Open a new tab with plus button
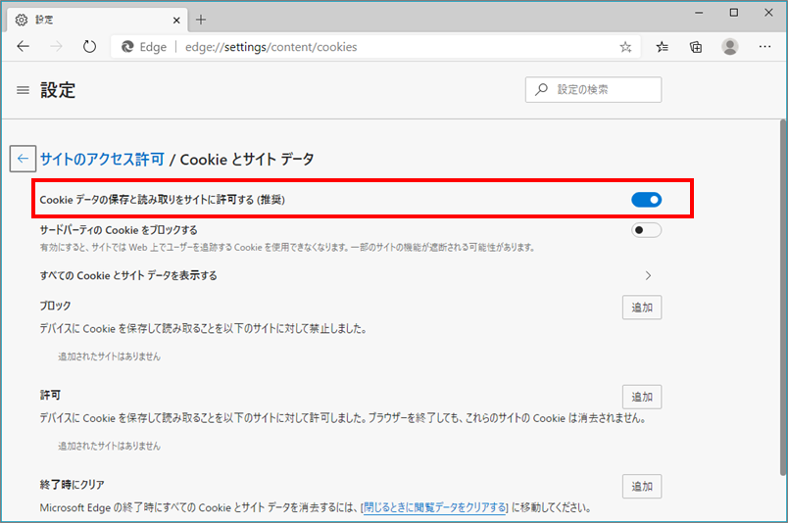The image size is (788, 523). pos(201,20)
